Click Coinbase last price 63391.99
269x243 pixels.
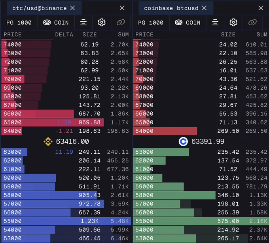point(208,141)
